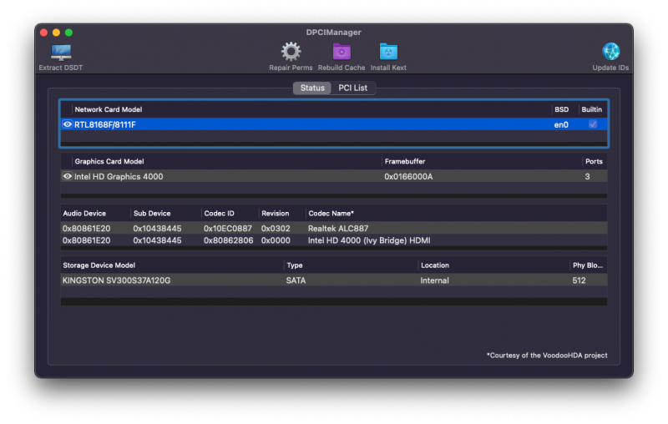Click the Install Kext blue folder icon
668x424 pixels.
coord(388,52)
